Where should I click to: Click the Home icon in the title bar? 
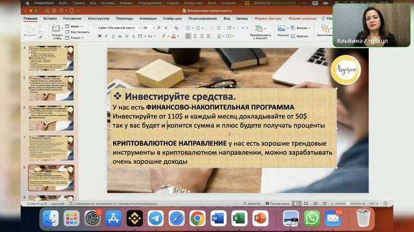pos(47,11)
